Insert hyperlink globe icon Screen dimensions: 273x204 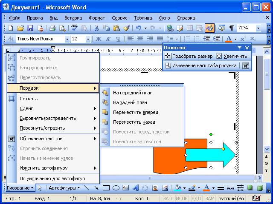(x=170, y=28)
